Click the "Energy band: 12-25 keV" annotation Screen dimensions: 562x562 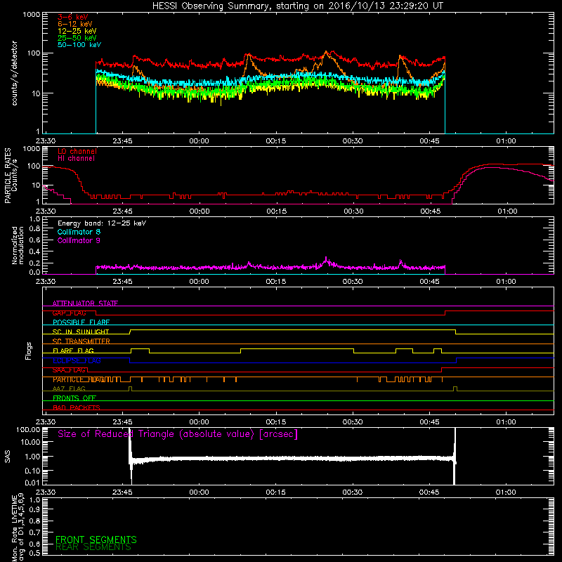click(x=102, y=223)
